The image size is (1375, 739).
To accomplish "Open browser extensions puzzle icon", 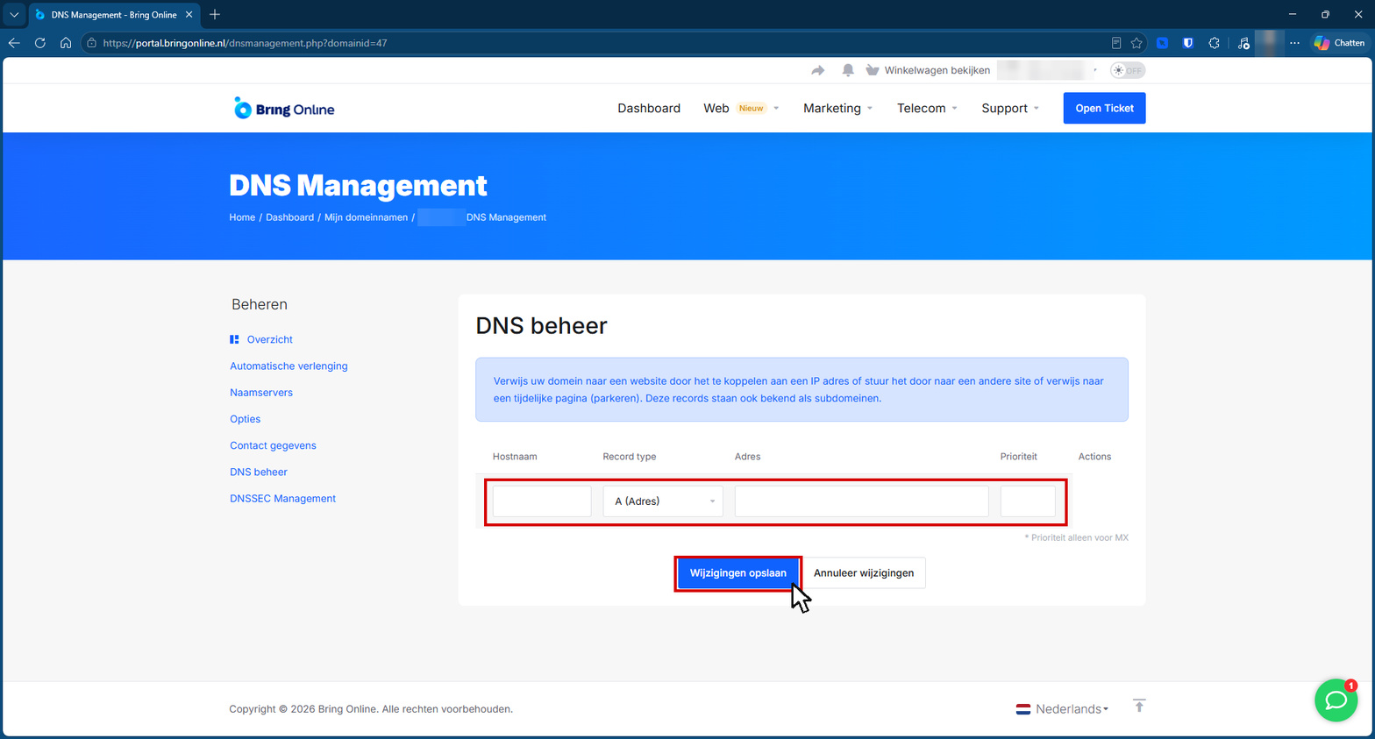I will pos(1215,43).
